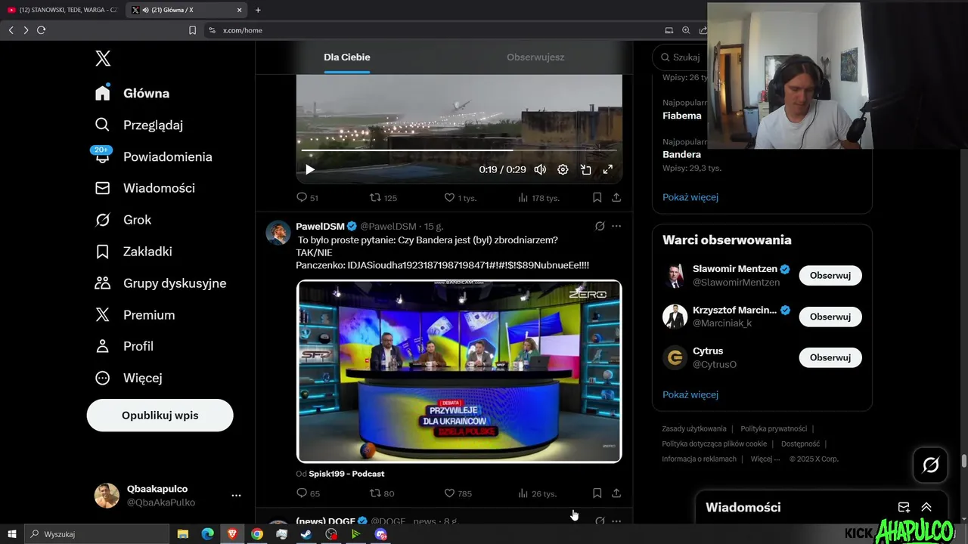Open Steam from the taskbar

click(306, 534)
